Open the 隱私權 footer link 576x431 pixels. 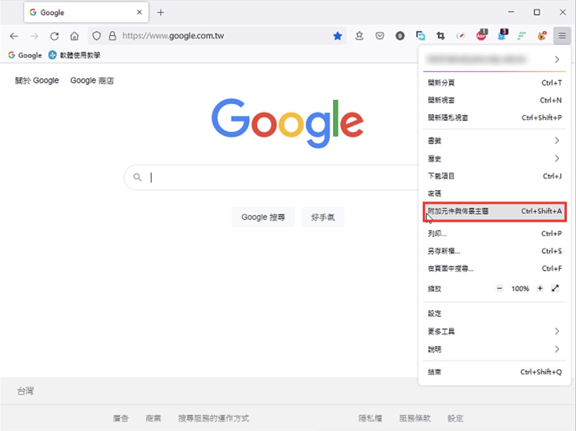[370, 418]
